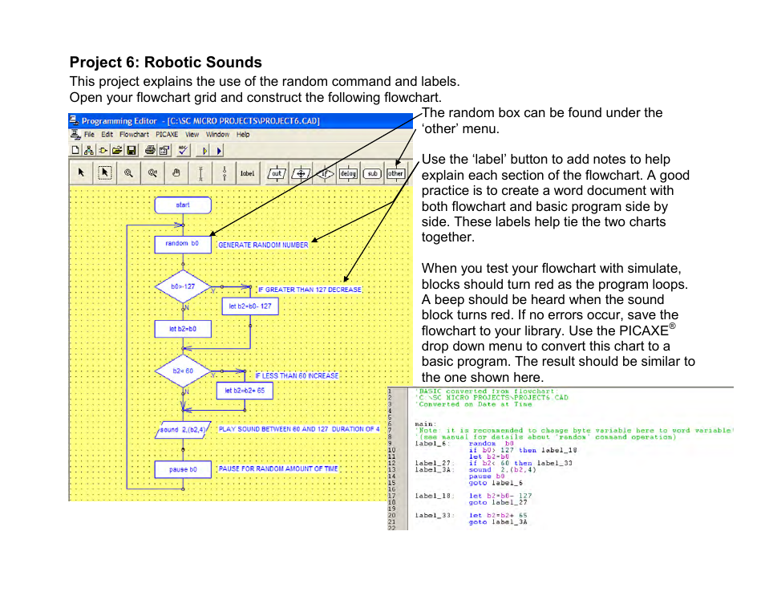765x592 pixels.
Task: Open the Flowchart menu
Action: (134, 134)
